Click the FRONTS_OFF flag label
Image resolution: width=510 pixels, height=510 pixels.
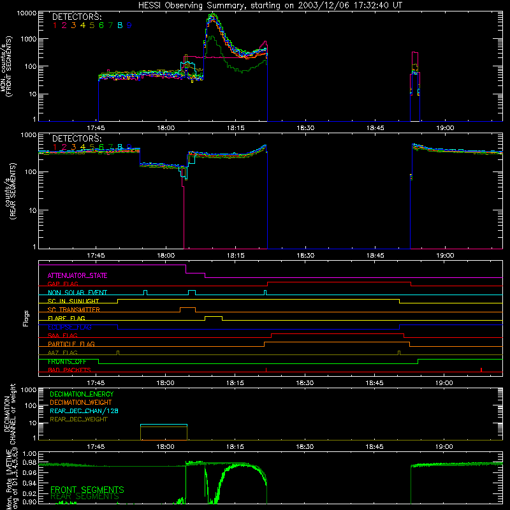[x=67, y=361]
